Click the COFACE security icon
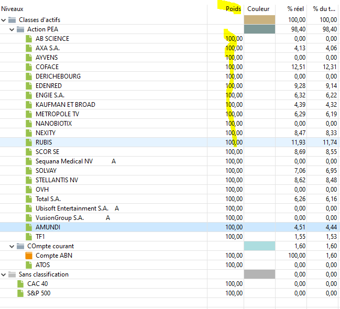 pos(29,67)
